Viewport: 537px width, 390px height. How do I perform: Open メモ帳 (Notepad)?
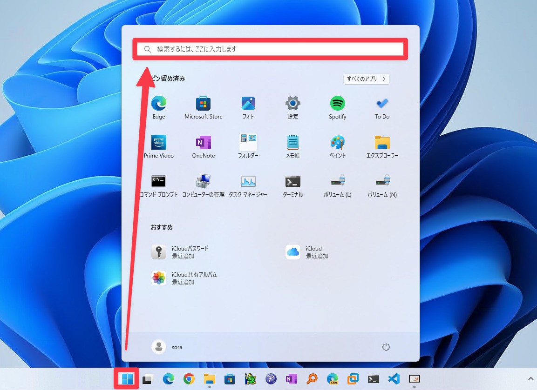click(x=293, y=146)
